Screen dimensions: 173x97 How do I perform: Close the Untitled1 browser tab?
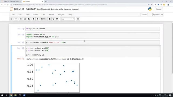pos(42,2)
